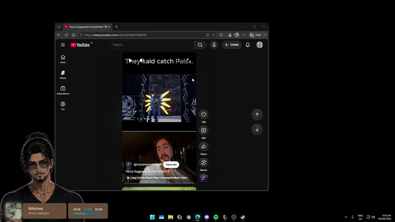
Task: Open Shorts in the YouTube sidebar
Action: 63,75
